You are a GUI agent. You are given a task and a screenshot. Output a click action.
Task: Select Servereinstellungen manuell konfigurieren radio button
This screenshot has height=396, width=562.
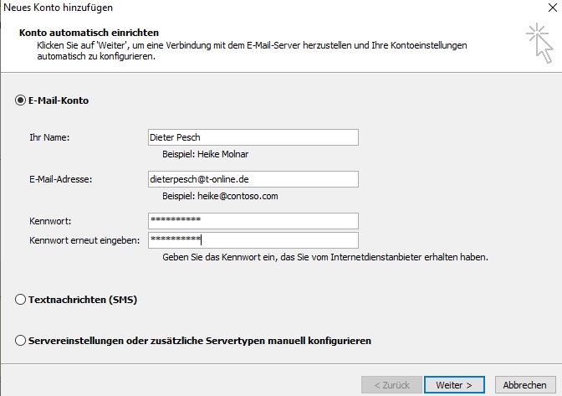(20, 341)
